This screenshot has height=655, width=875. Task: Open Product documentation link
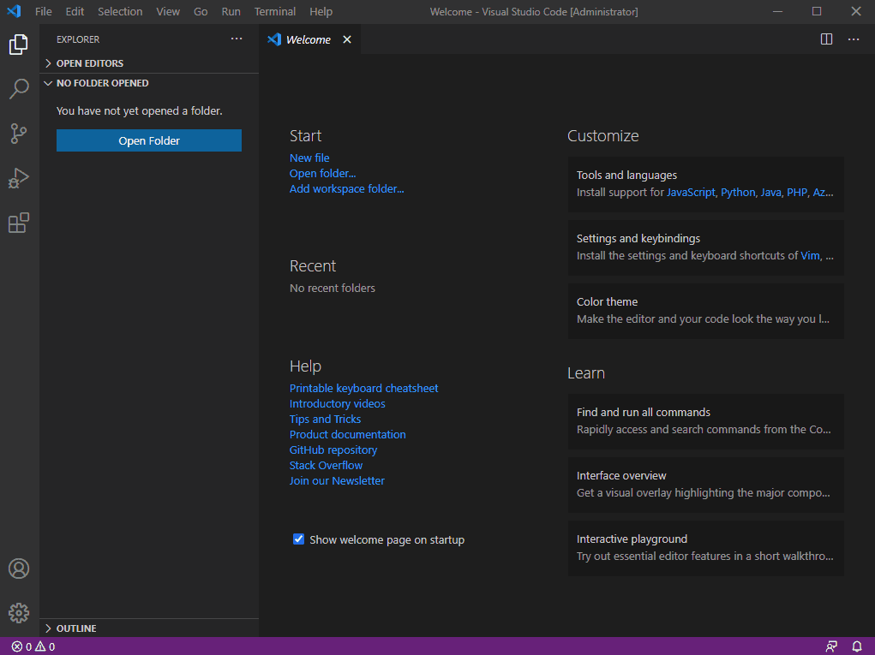348,434
